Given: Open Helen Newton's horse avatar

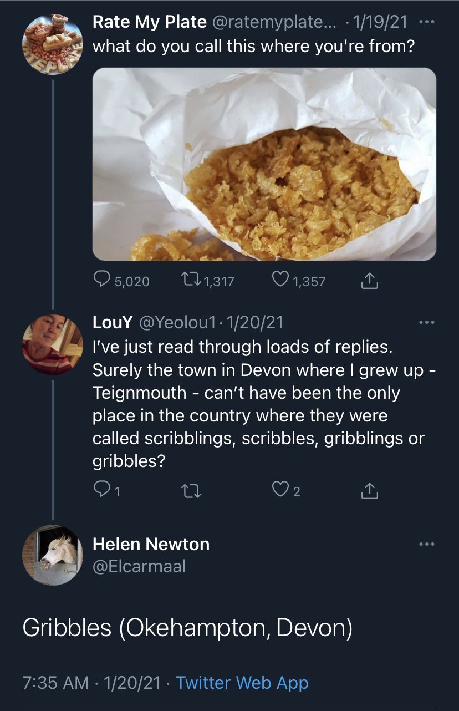Looking at the screenshot, I should (52, 555).
